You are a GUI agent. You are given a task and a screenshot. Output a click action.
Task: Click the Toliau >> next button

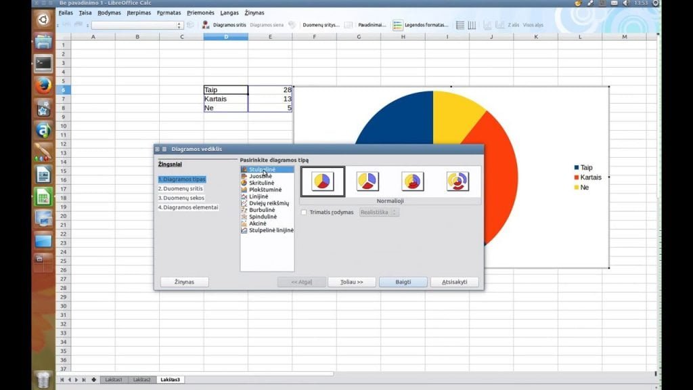352,282
